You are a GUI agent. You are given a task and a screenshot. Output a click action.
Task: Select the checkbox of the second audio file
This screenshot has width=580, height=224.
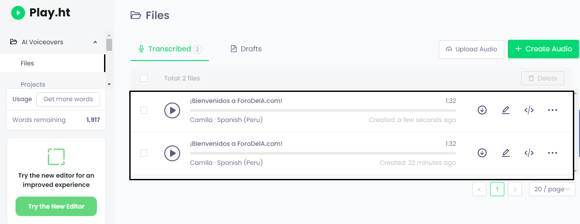pos(144,153)
